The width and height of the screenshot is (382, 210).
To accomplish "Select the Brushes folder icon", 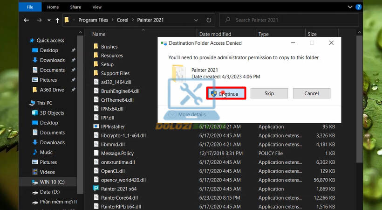I will click(95, 47).
